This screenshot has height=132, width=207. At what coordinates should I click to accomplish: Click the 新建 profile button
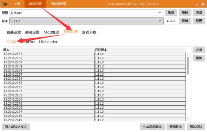171,13
